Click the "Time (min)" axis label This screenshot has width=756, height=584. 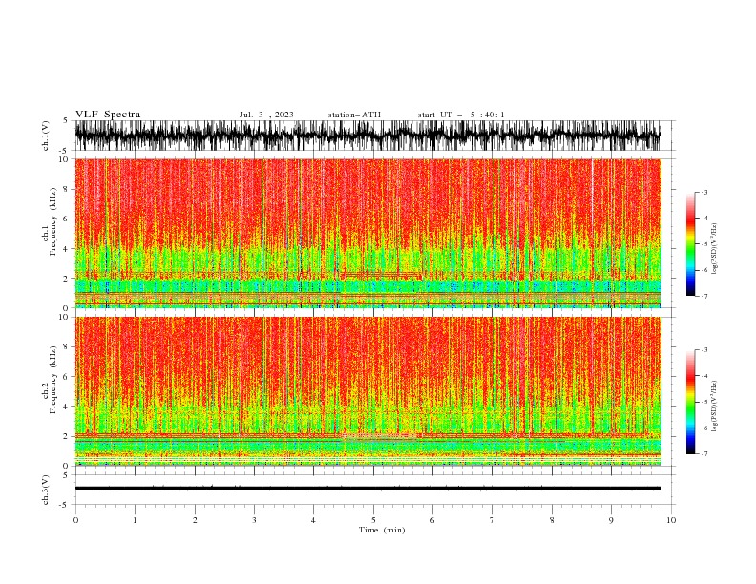[382, 530]
